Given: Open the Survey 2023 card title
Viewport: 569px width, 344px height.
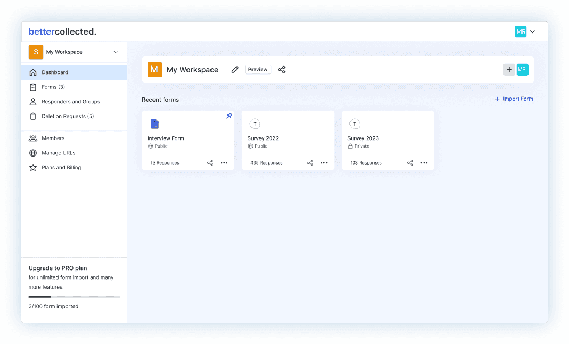Looking at the screenshot, I should click(363, 138).
